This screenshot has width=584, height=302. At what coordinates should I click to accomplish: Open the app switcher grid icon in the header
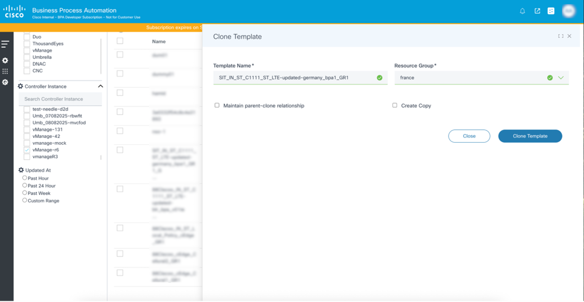551,11
